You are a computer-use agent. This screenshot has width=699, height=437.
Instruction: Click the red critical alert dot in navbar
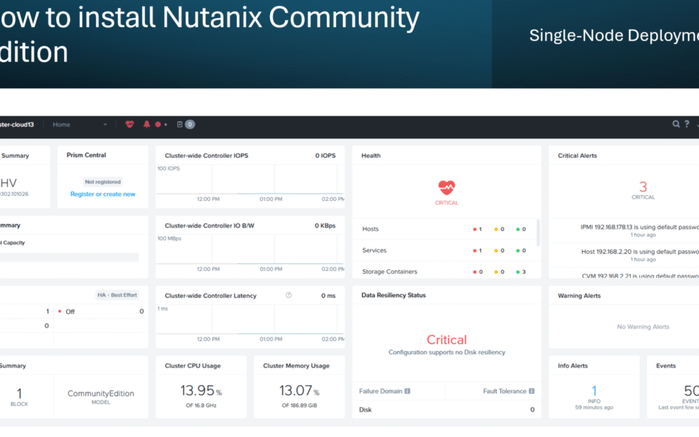click(158, 124)
